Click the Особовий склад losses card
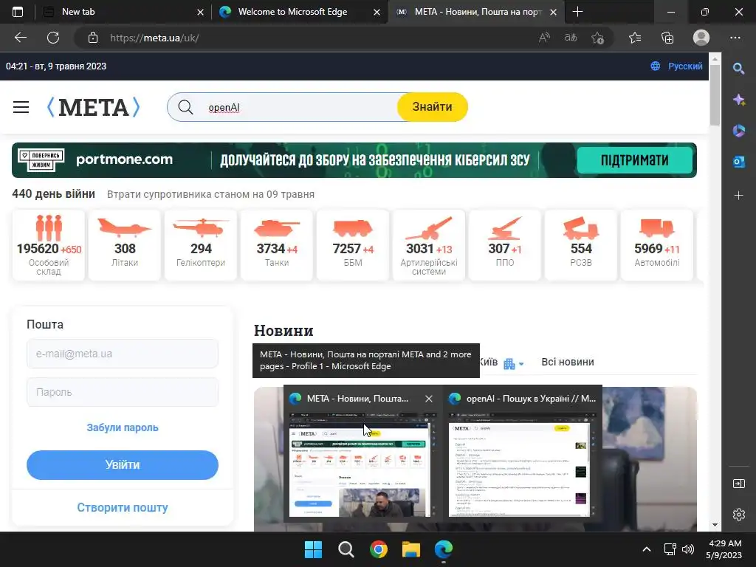Image resolution: width=756 pixels, height=567 pixels. coord(49,245)
